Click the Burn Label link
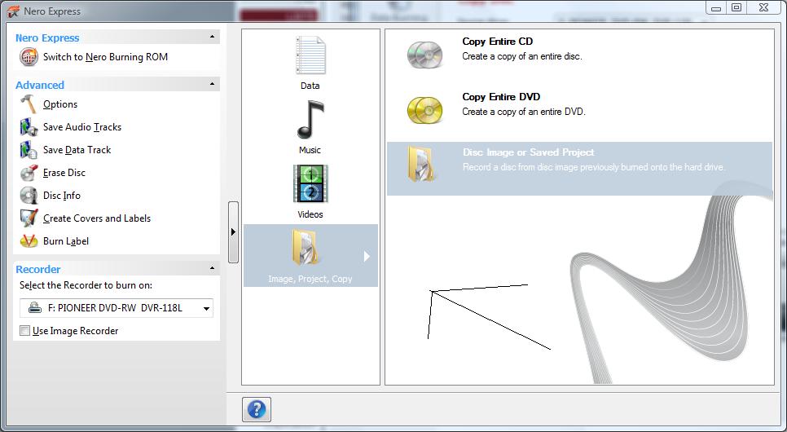Viewport: 787px width, 432px height. coord(66,241)
